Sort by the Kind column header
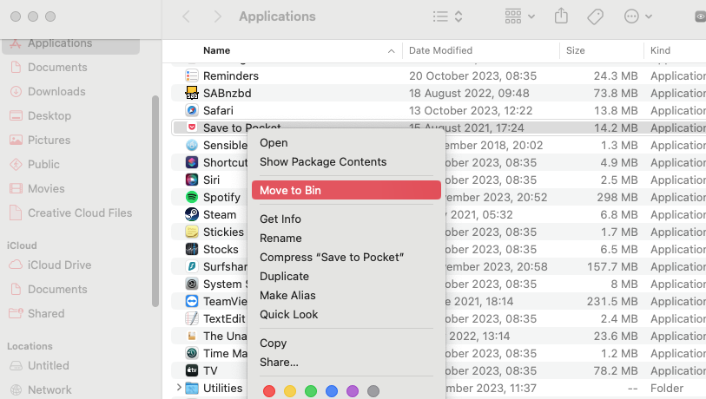This screenshot has height=399, width=706. pyautogui.click(x=660, y=50)
